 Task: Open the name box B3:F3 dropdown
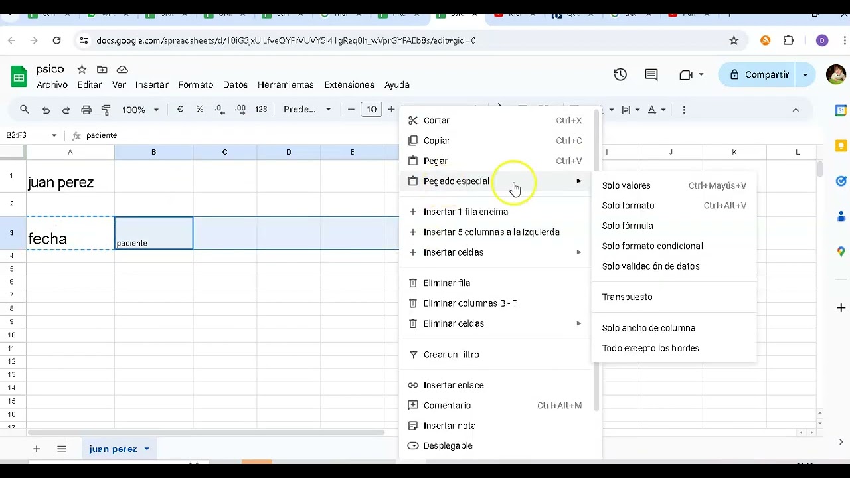tap(54, 135)
